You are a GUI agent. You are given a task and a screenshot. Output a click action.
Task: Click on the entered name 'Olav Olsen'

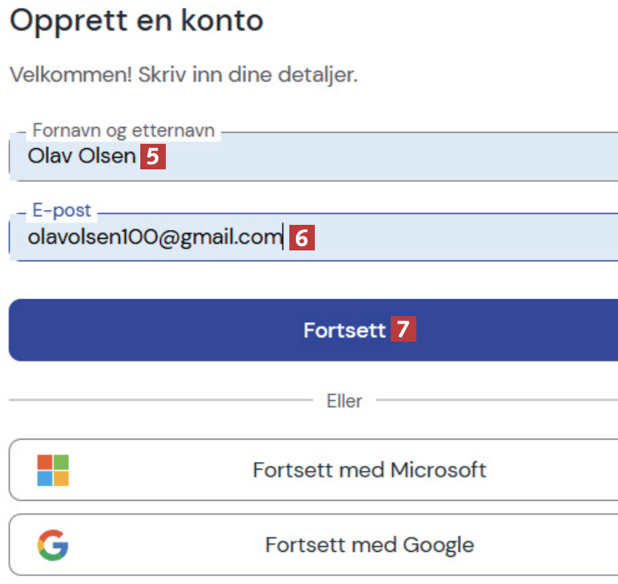tap(82, 156)
